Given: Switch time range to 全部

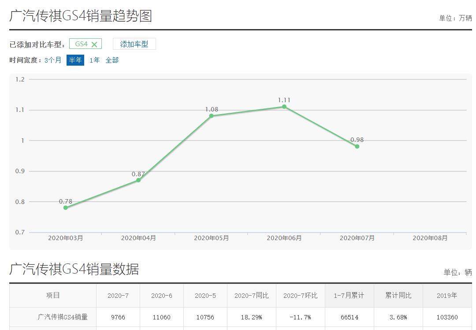Looking at the screenshot, I should (112, 60).
